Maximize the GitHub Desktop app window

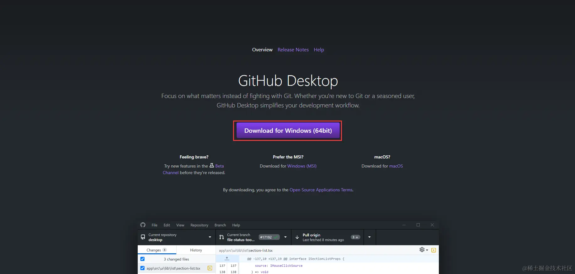(x=418, y=225)
